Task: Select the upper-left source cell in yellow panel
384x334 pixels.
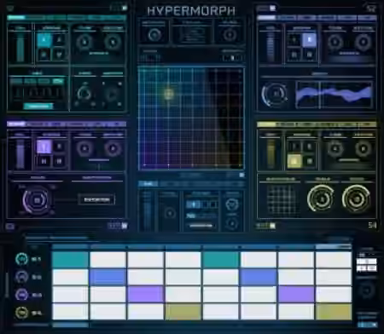Action: 294,147
